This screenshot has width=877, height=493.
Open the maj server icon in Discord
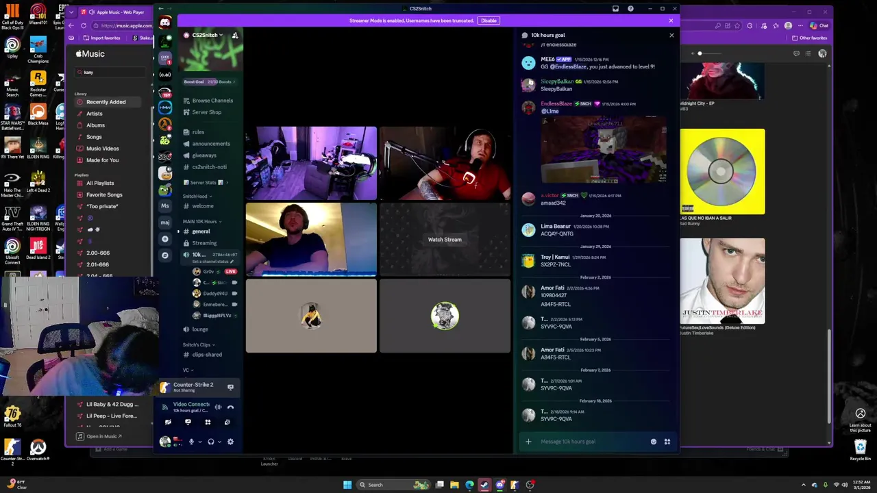click(x=165, y=223)
